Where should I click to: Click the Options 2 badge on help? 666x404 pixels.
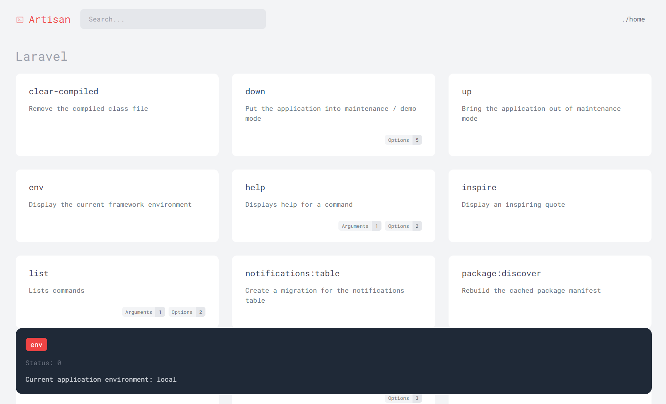point(403,226)
